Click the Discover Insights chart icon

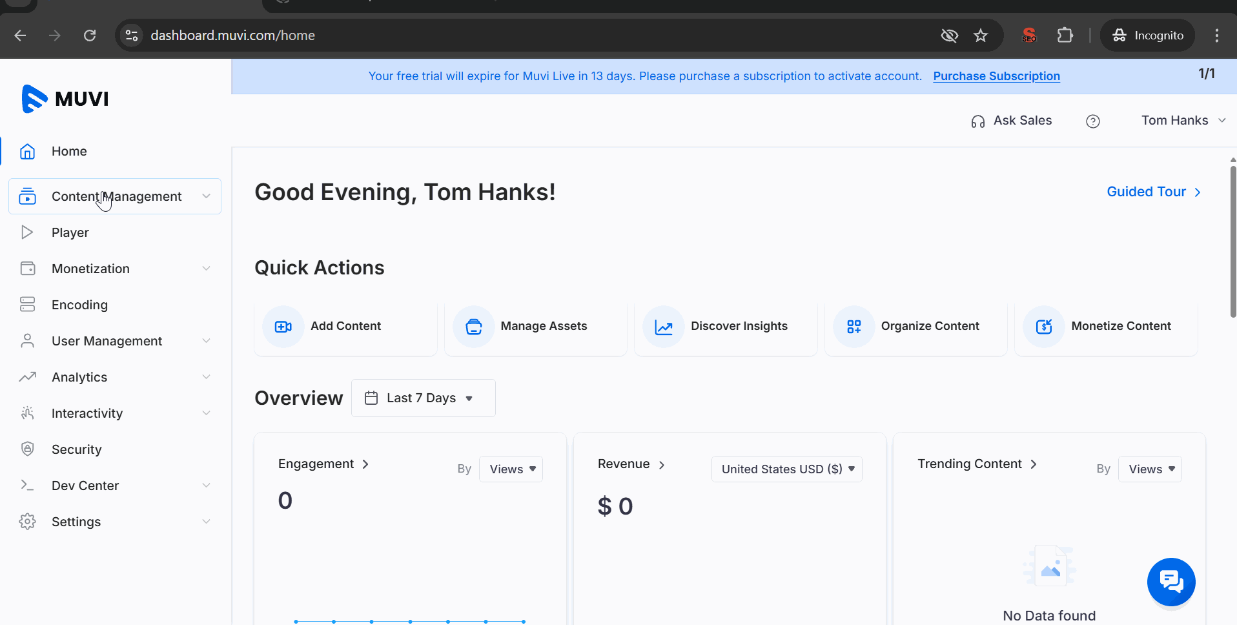664,327
